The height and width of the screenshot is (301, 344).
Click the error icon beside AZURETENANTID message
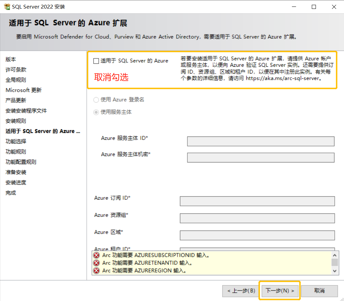[96, 263]
